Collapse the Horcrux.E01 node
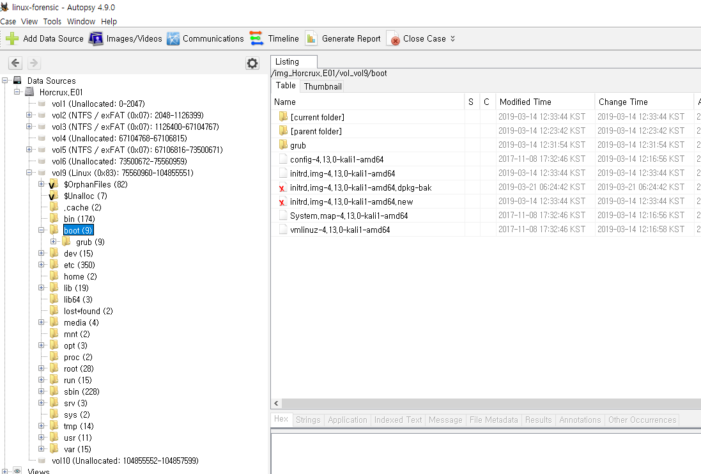 17,91
